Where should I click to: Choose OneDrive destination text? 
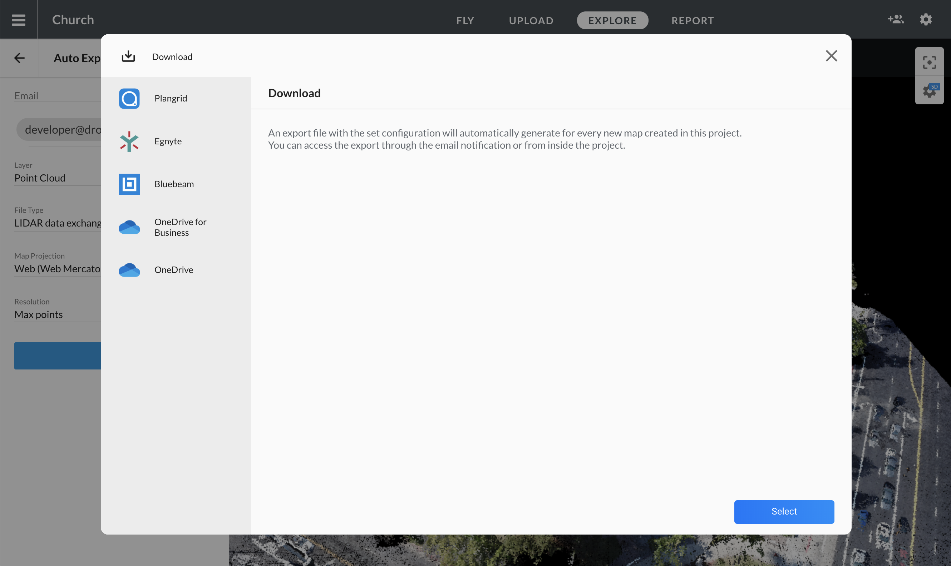pos(174,270)
